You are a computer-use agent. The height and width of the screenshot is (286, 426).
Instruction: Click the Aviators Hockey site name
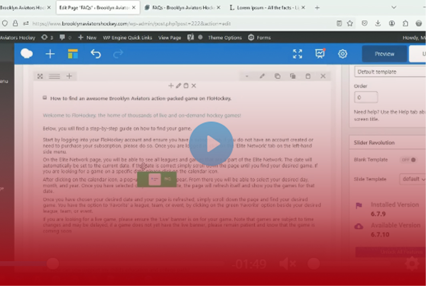pyautogui.click(x=17, y=38)
